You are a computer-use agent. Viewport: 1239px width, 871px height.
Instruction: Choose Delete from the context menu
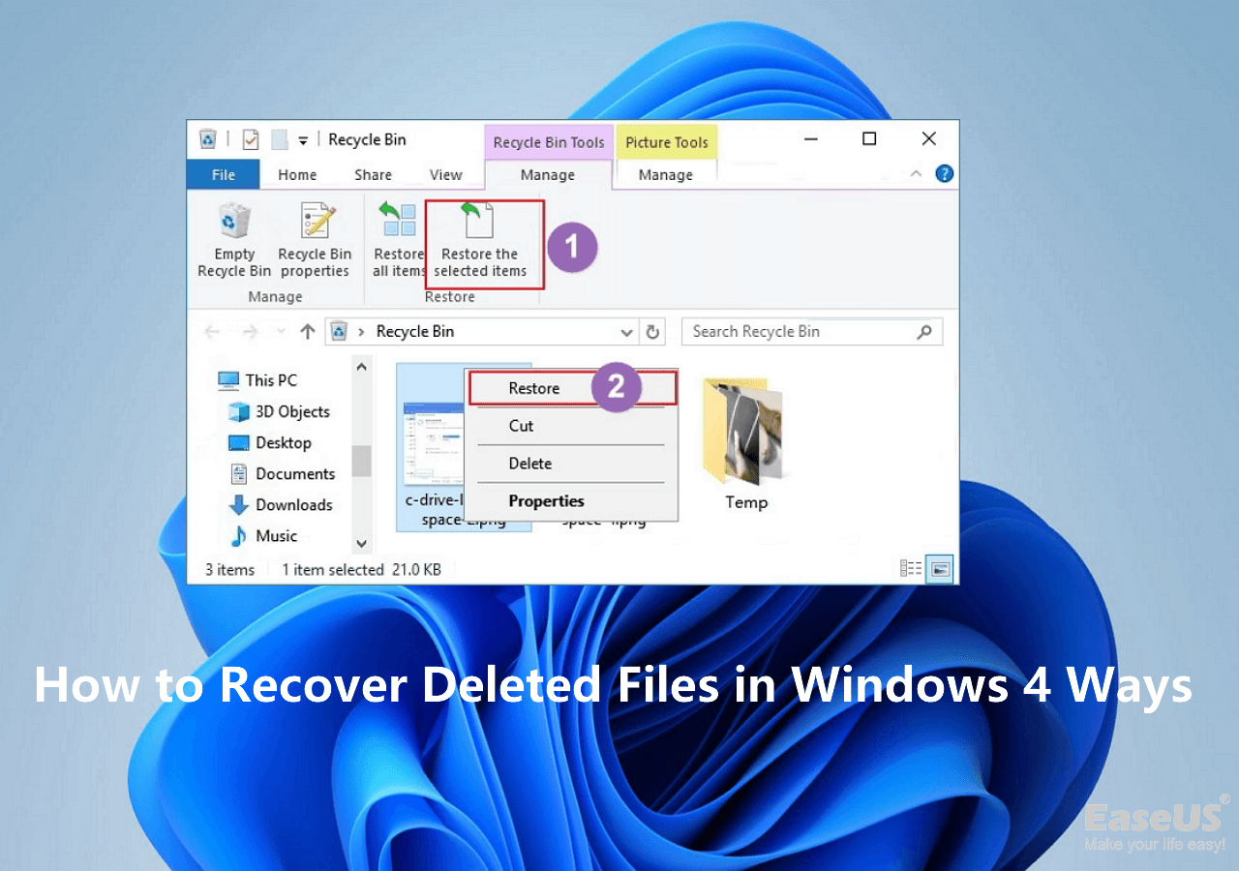(572, 464)
